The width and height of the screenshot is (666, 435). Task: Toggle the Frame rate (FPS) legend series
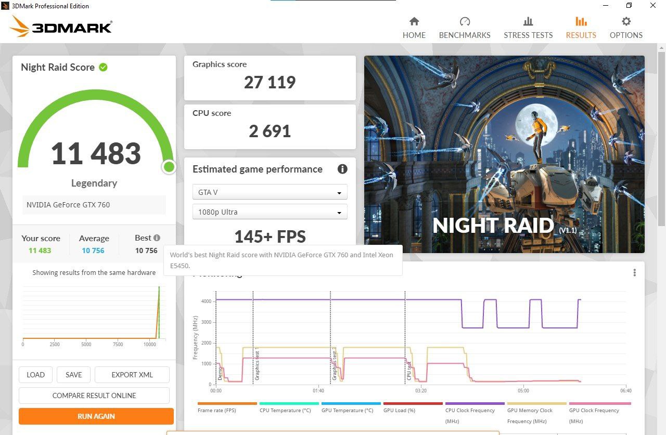(227, 408)
